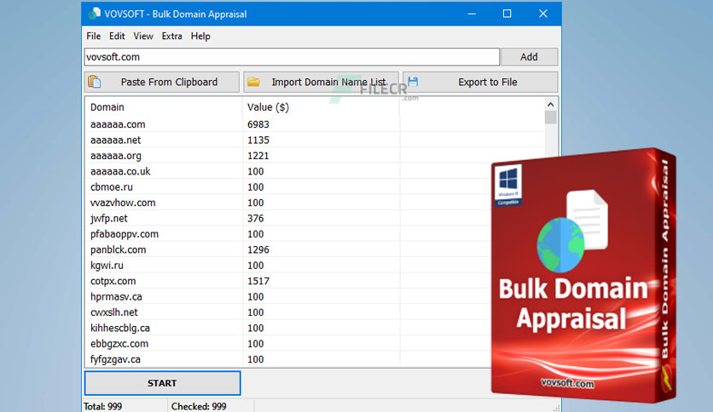Open the Extra menu
The height and width of the screenshot is (412, 713).
[x=172, y=36]
